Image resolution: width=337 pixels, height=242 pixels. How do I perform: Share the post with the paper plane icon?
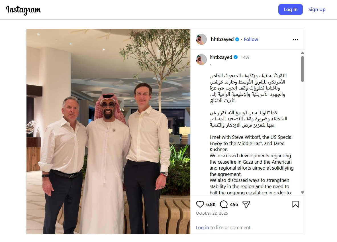[x=246, y=204]
